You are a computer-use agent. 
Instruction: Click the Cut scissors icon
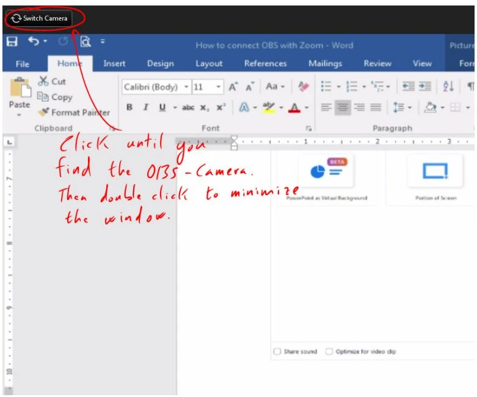[43, 81]
